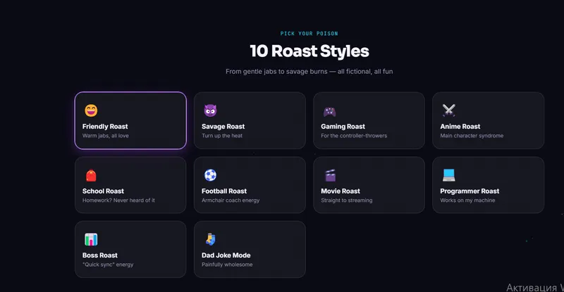Viewport: 564px width, 292px height.
Task: Click the laughing face emoji icon
Action: click(91, 110)
